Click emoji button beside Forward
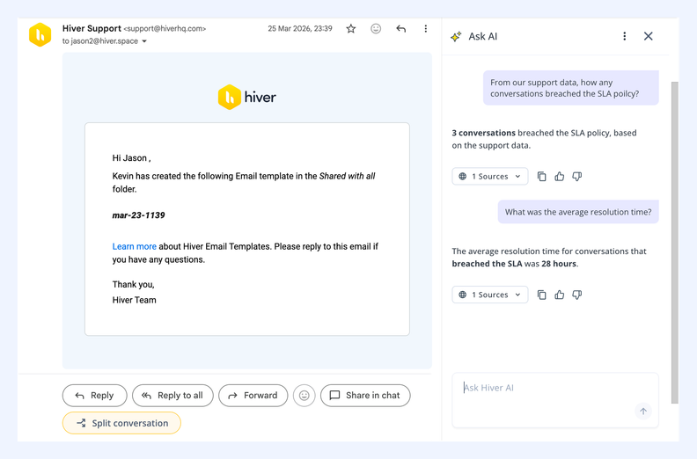The width and height of the screenshot is (697, 459). click(x=304, y=396)
